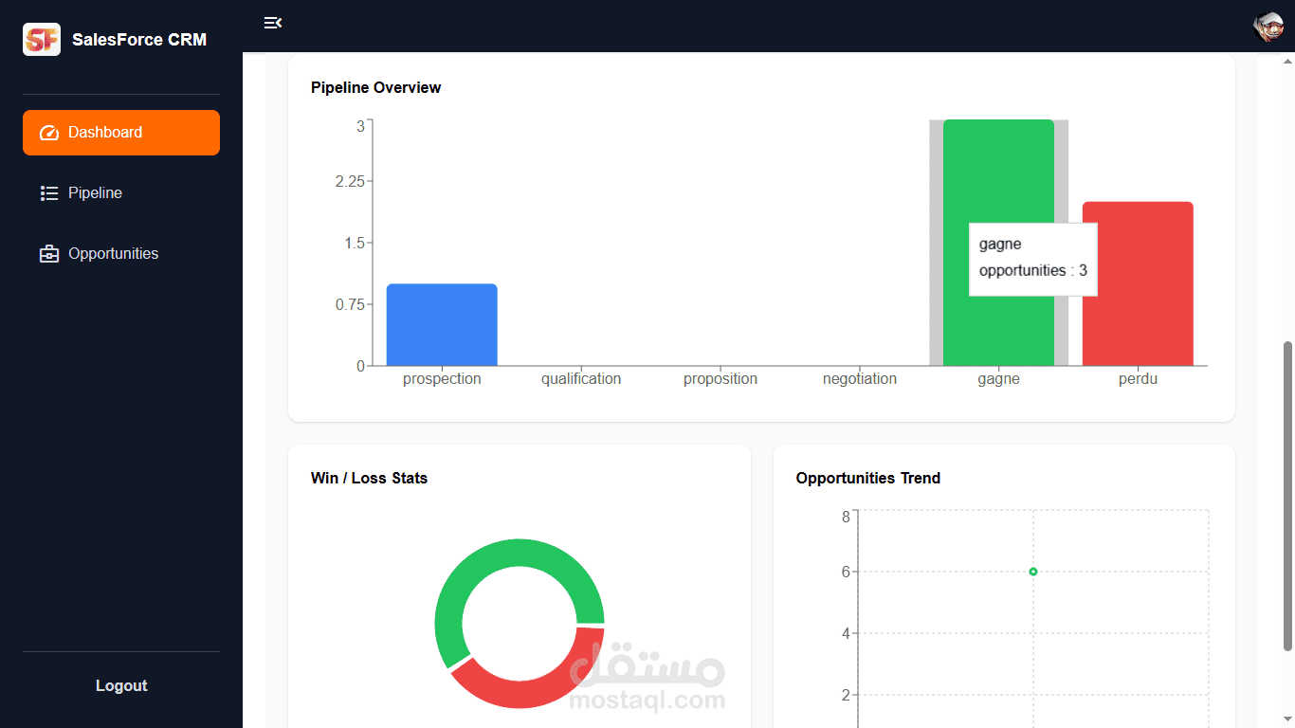Click the Dashboard gauge icon

click(49, 133)
